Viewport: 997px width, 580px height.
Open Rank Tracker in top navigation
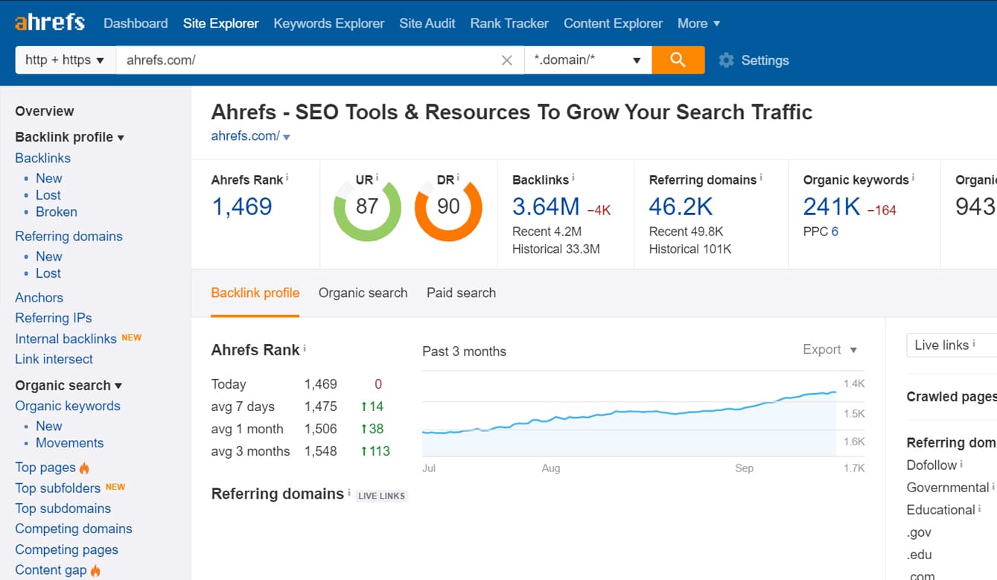point(509,23)
